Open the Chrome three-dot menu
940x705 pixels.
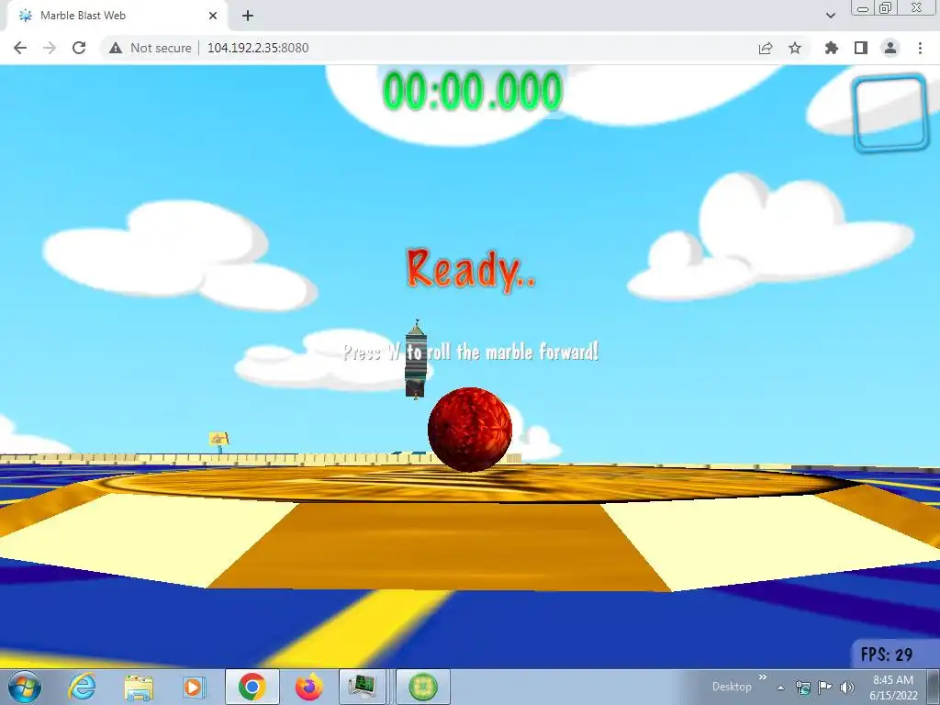tap(920, 48)
